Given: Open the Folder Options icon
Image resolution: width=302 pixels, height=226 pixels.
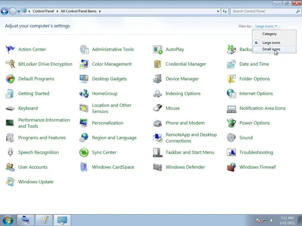Looking at the screenshot, I should coord(232,79).
